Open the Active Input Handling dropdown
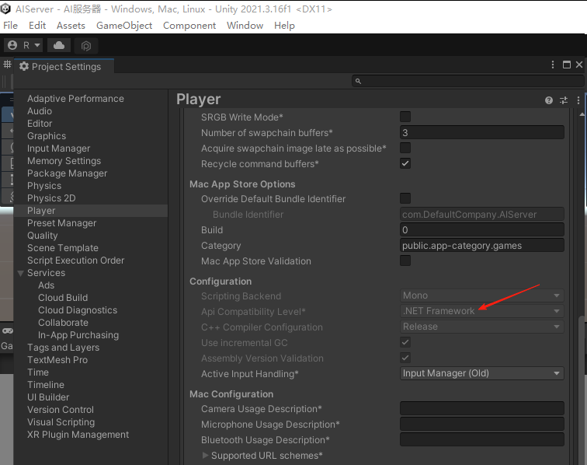 pos(482,373)
